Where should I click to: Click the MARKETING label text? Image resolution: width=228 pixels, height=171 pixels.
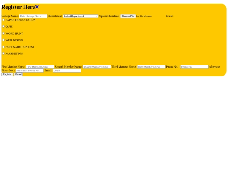(x=14, y=54)
